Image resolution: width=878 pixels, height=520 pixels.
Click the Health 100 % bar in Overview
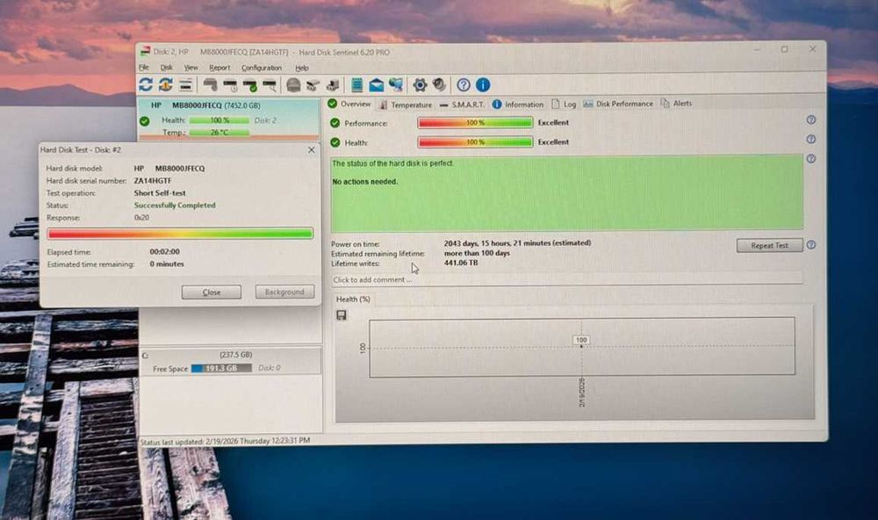coord(475,142)
